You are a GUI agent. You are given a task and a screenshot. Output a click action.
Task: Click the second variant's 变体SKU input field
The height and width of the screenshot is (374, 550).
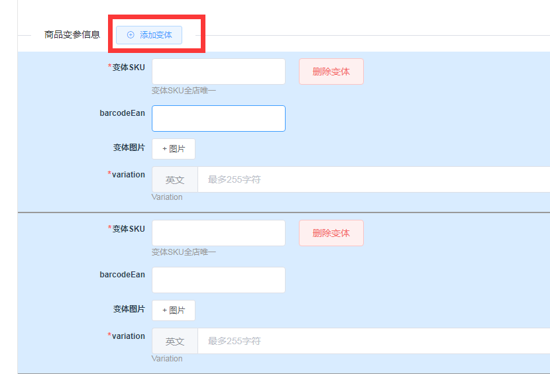click(219, 233)
